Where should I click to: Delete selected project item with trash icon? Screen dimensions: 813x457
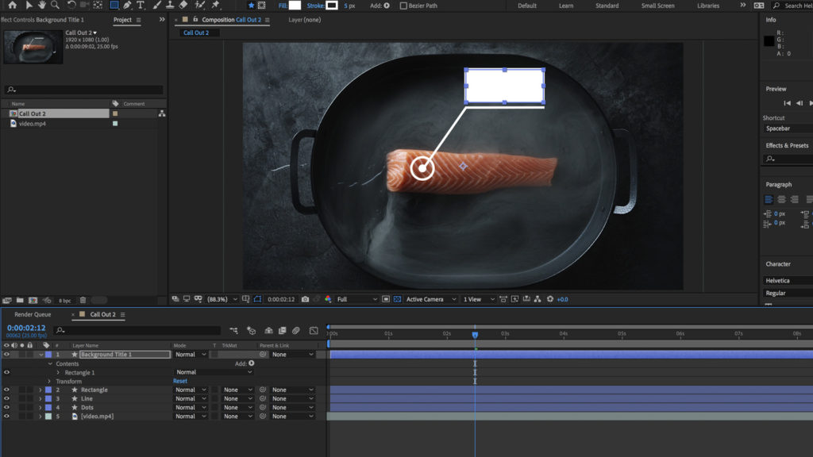[83, 300]
